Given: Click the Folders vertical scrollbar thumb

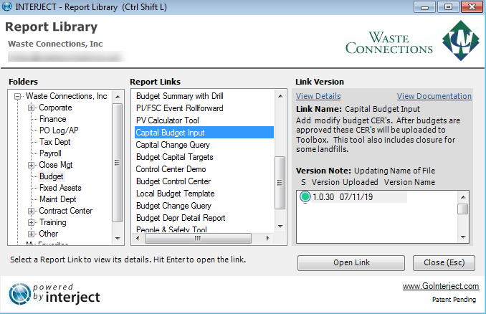Looking at the screenshot, I should tap(117, 163).
